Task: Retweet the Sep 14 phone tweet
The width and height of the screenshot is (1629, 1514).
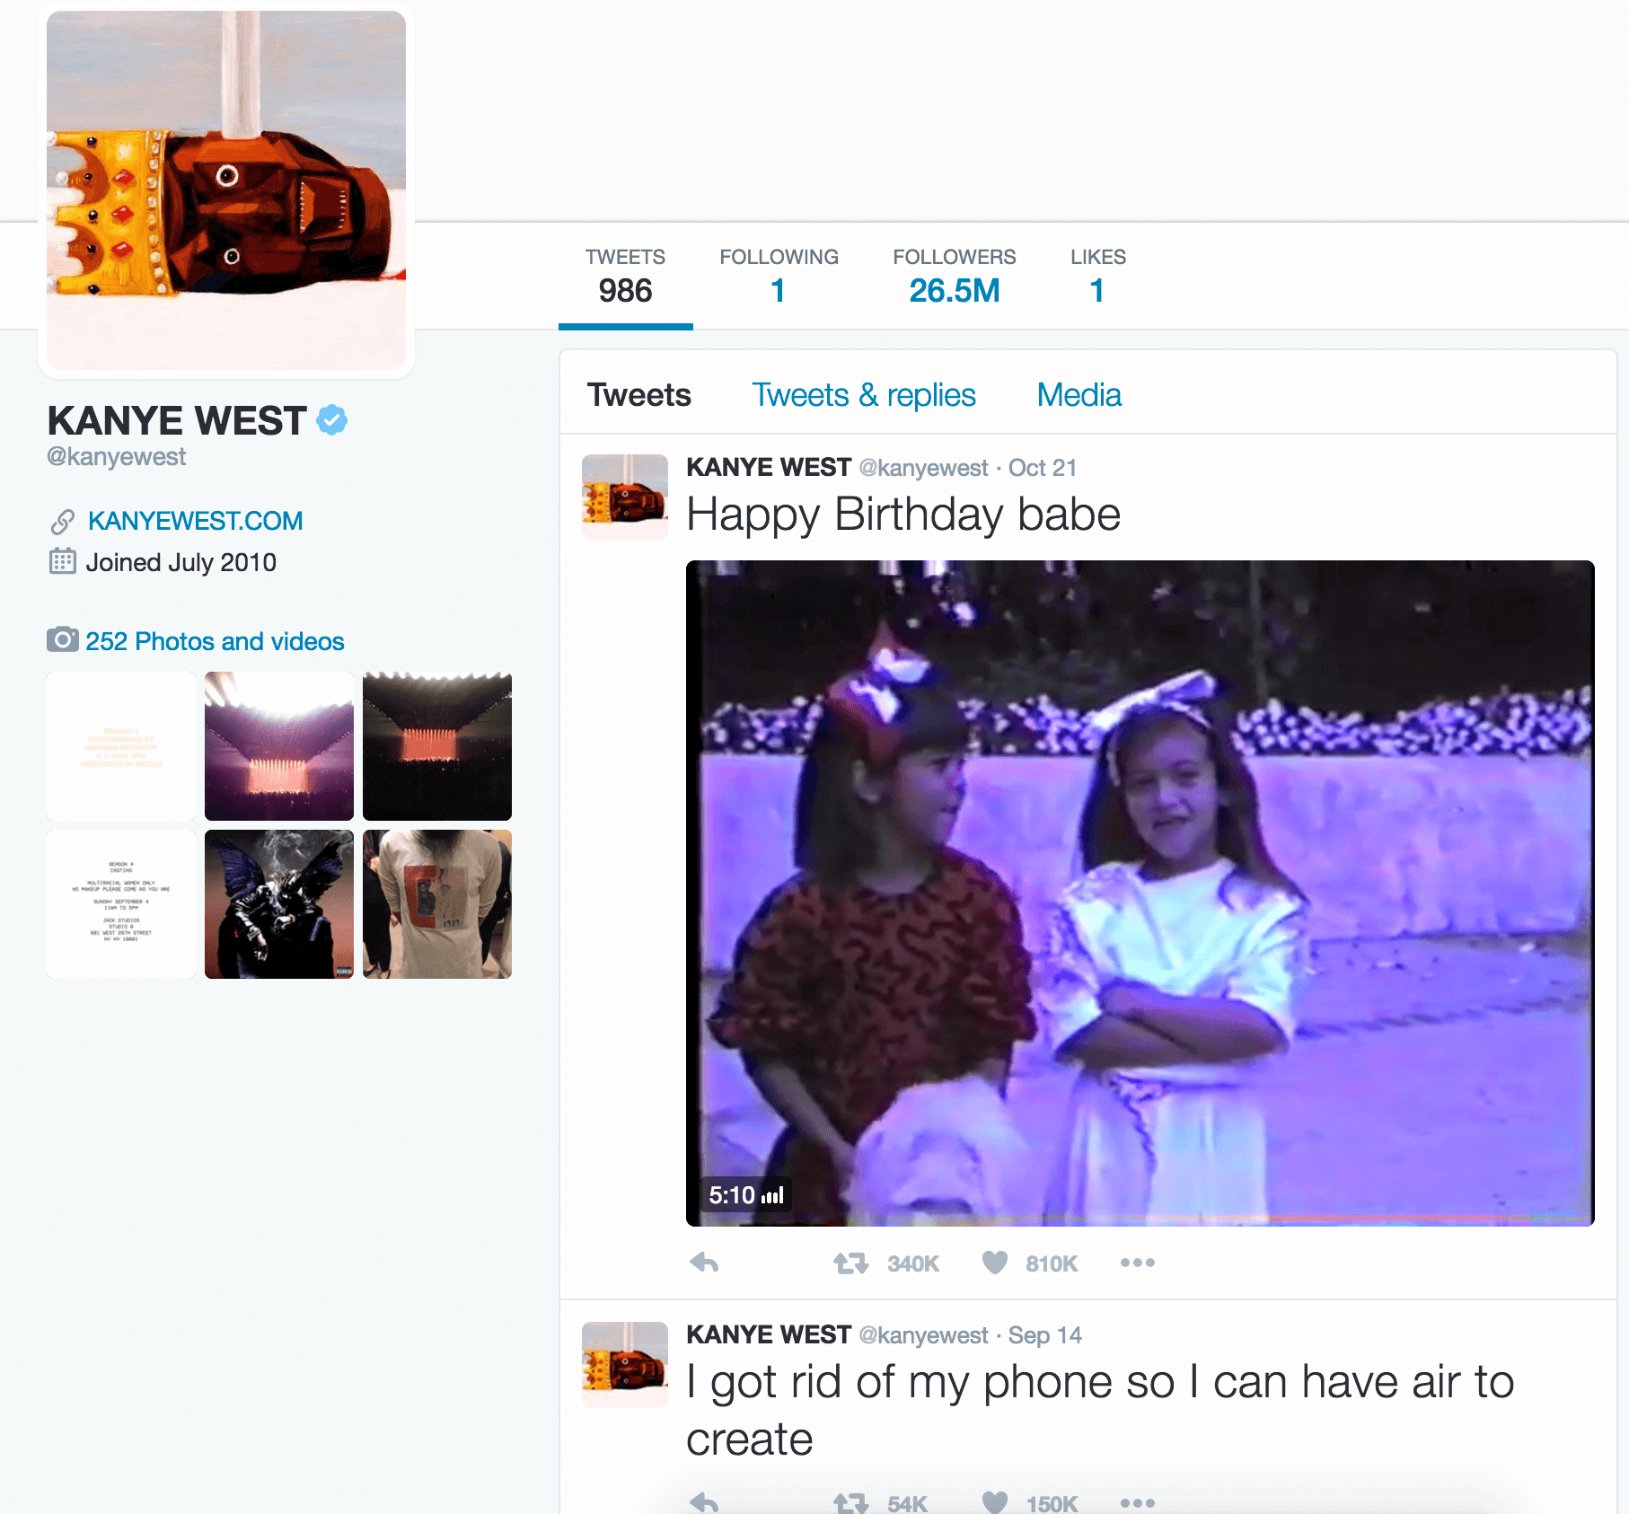Action: 850,1502
